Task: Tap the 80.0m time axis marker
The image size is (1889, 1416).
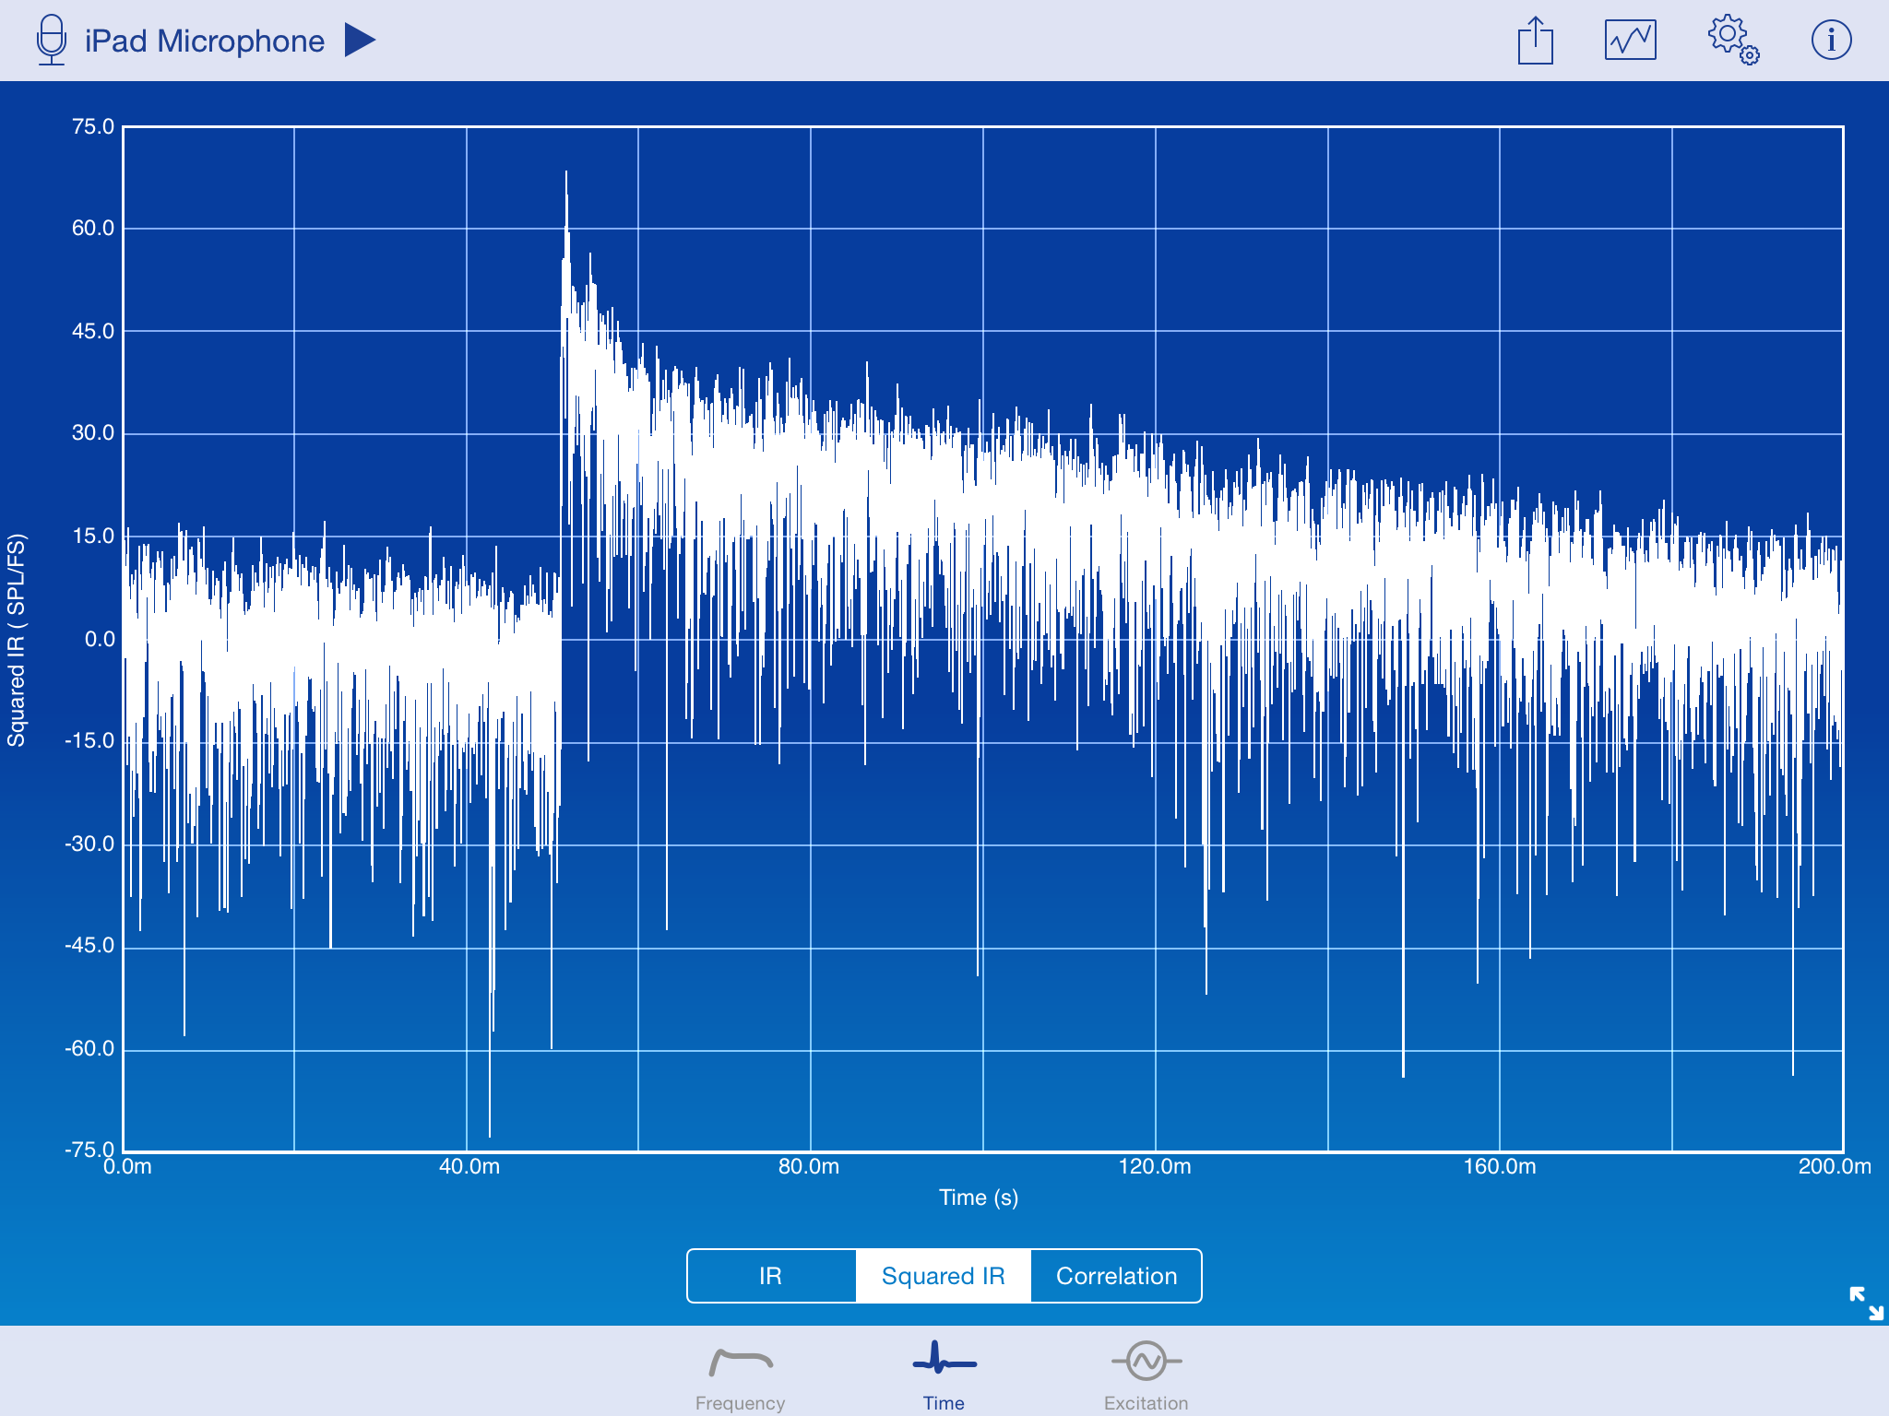Action: point(809,1167)
